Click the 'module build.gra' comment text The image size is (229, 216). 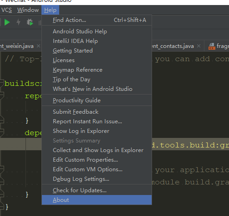[190, 182]
